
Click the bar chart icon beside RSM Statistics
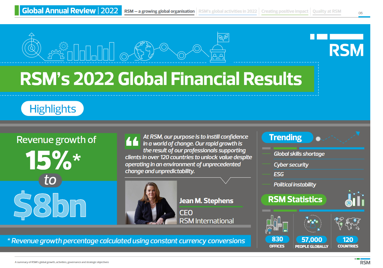[x=354, y=199]
